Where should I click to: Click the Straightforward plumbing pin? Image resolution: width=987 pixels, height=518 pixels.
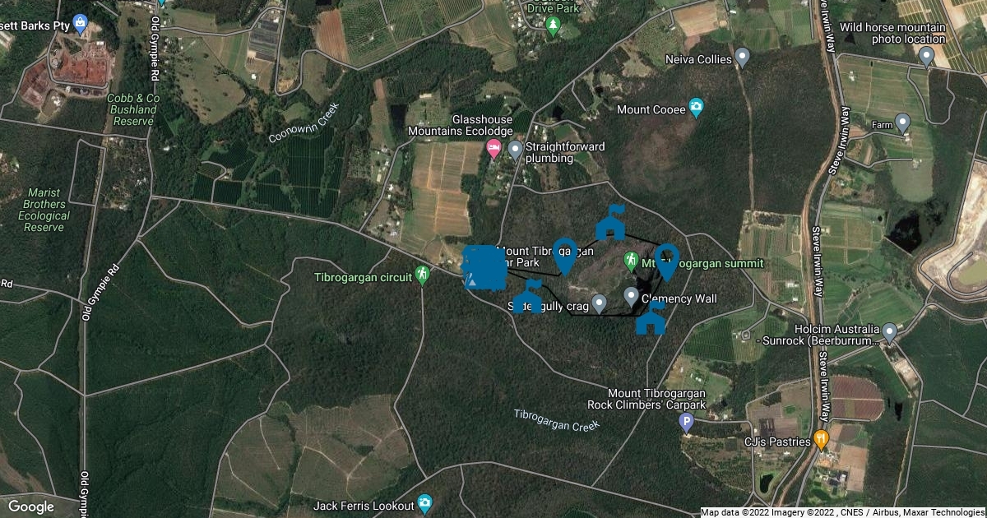515,150
